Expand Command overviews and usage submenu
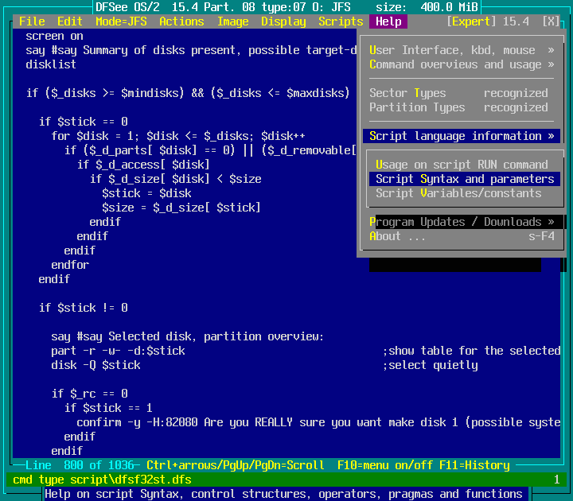Image resolution: width=573 pixels, height=501 pixels. pos(462,64)
